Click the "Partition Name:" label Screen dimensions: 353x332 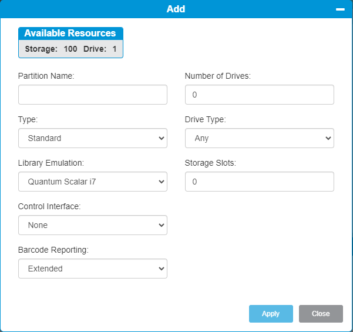click(46, 76)
